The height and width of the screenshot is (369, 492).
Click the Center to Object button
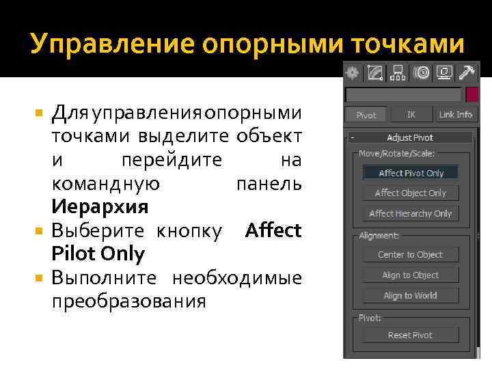(x=411, y=254)
